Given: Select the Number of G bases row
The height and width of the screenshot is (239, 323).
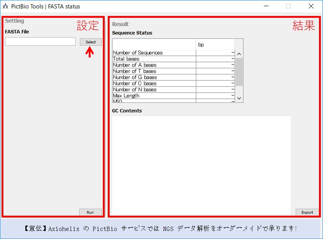Looking at the screenshot, I should (154, 77).
